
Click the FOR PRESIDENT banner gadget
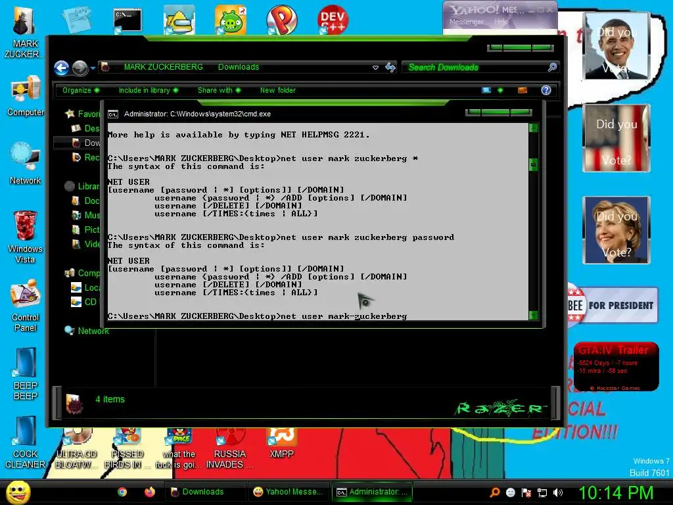613,305
